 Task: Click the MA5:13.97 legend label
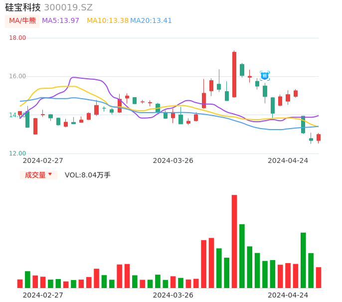point(60,20)
